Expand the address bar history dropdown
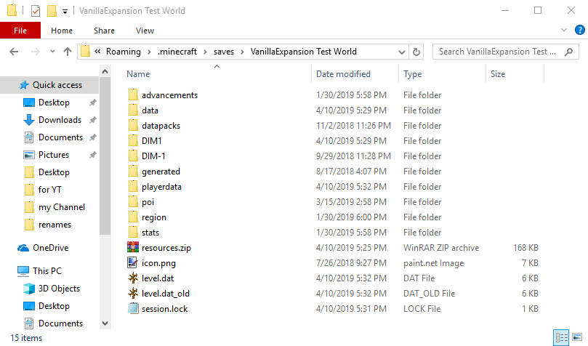 click(x=402, y=52)
